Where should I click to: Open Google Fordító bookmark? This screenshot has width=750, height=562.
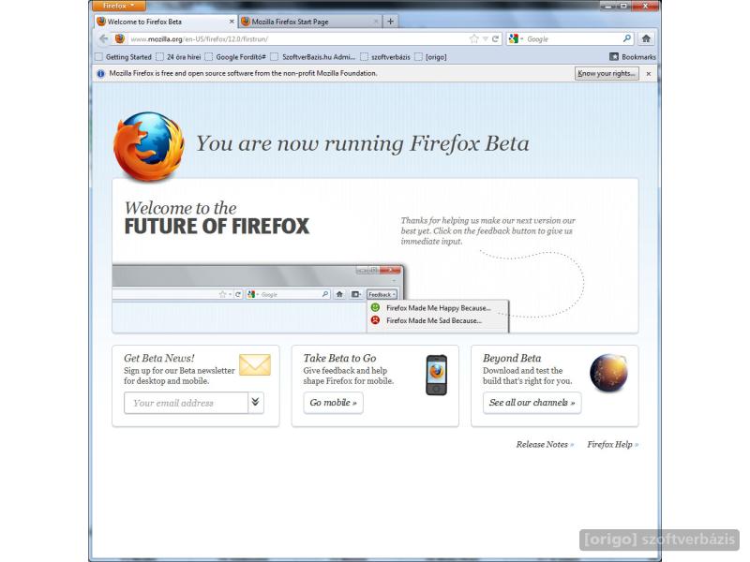point(235,57)
